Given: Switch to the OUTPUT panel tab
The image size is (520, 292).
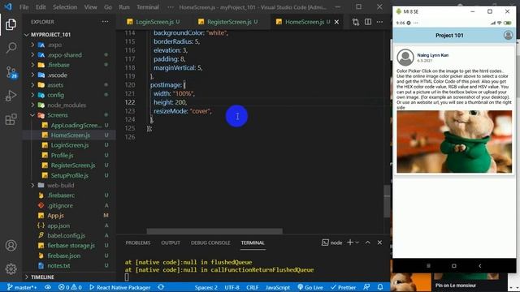Looking at the screenshot, I should [171, 243].
